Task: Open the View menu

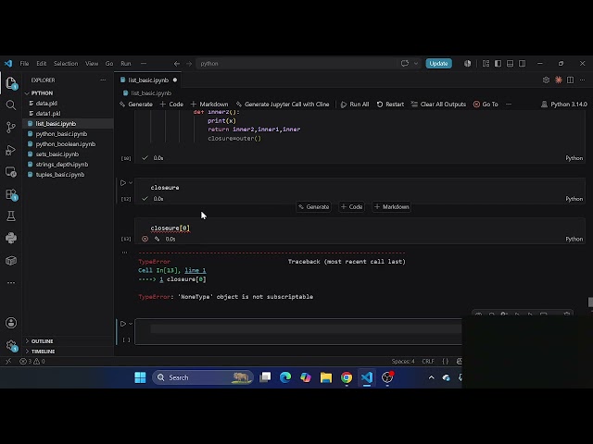Action: tap(92, 64)
